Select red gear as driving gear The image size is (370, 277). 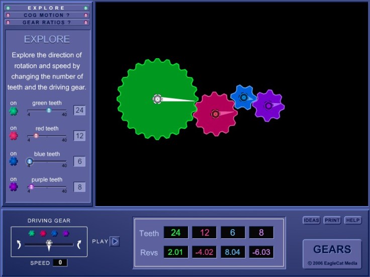pos(43,233)
